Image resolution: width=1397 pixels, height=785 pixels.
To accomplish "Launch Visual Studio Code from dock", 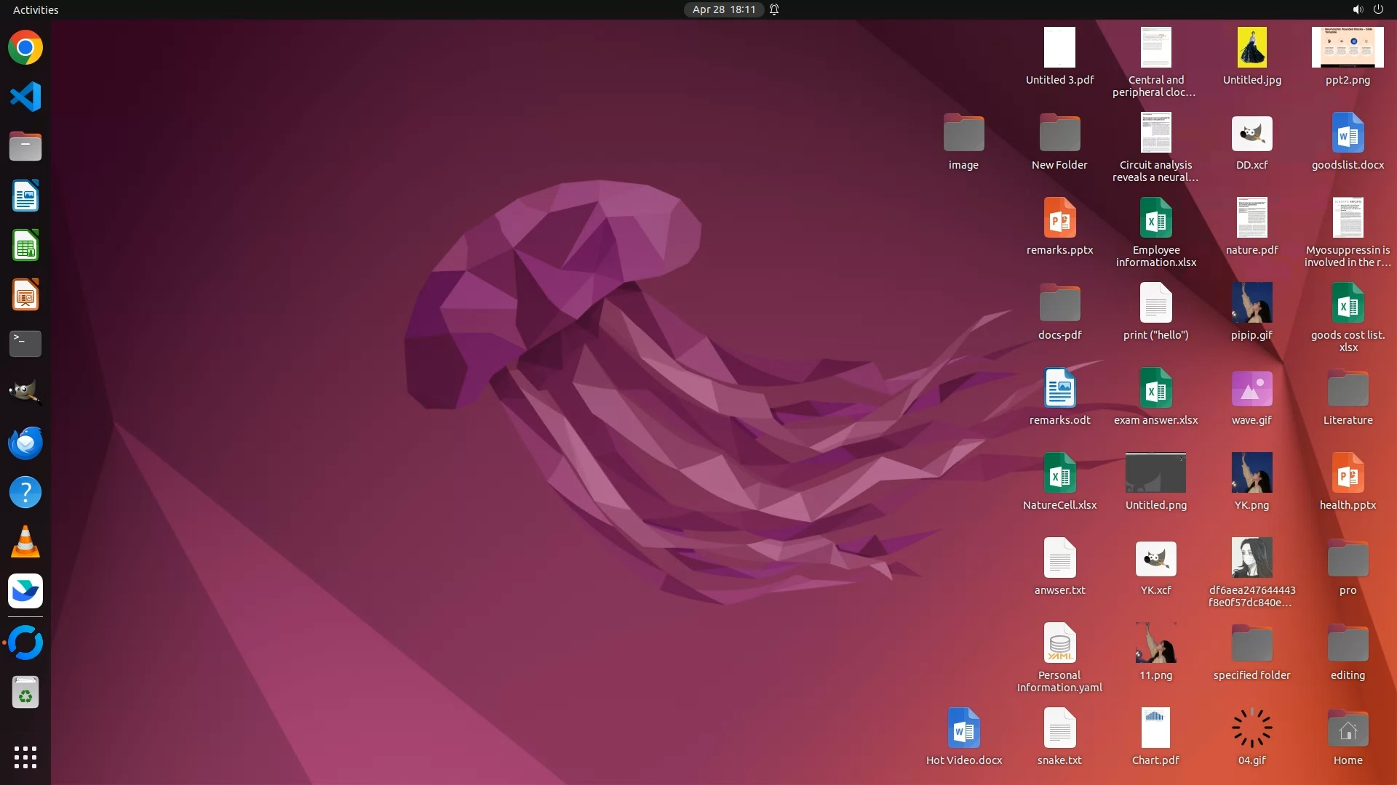I will click(25, 97).
